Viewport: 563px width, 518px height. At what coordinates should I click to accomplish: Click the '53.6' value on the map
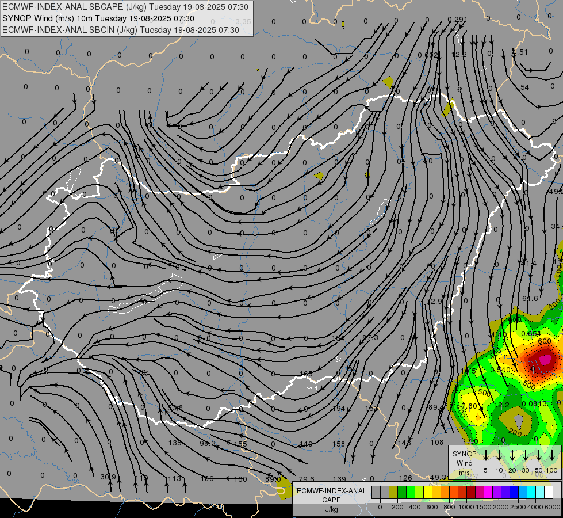click(x=175, y=408)
